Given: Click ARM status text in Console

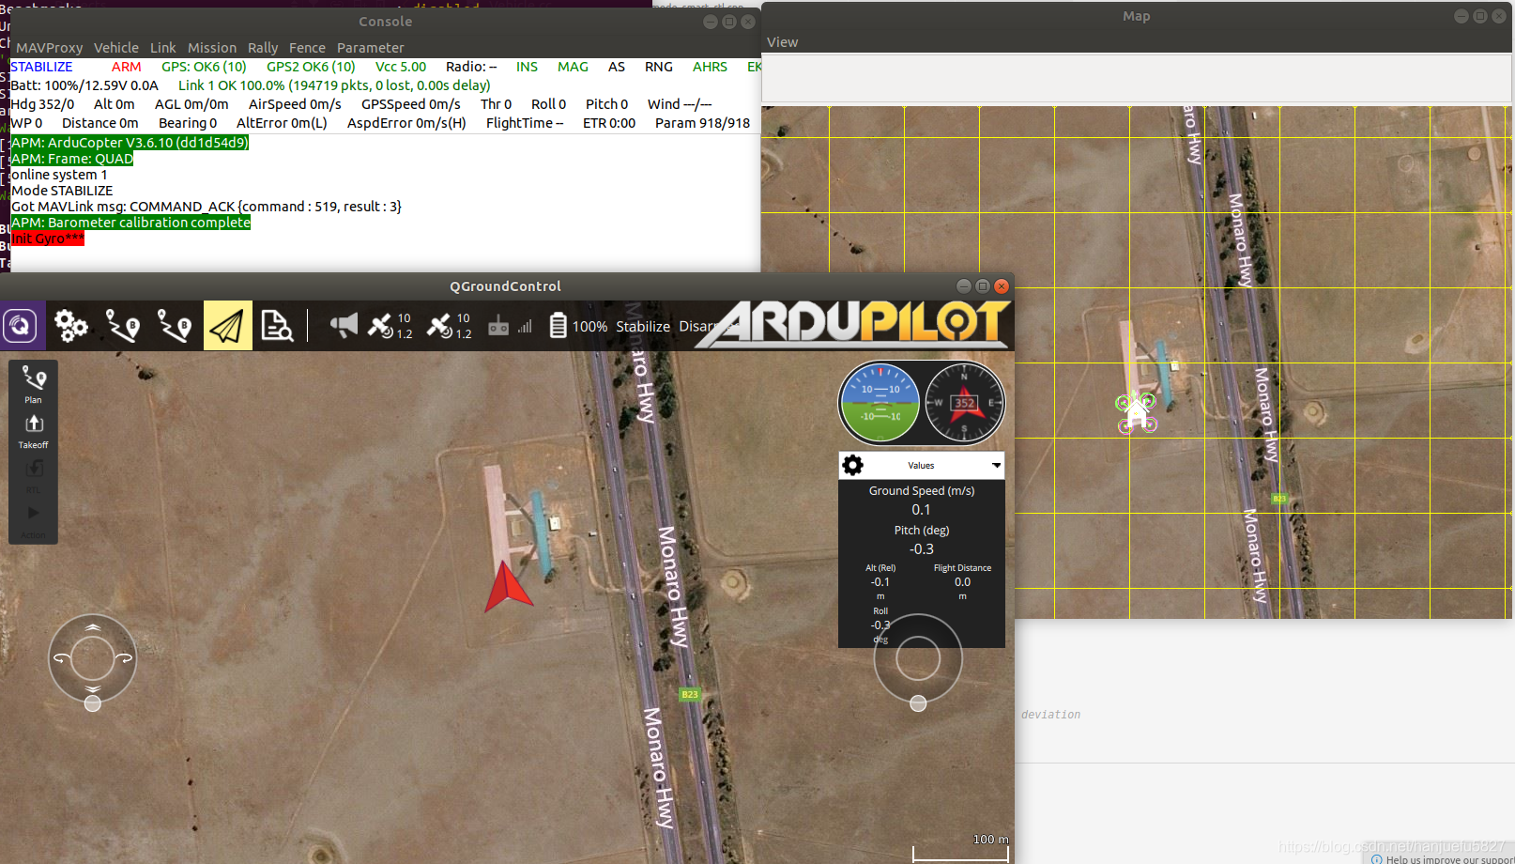Looking at the screenshot, I should pyautogui.click(x=126, y=67).
